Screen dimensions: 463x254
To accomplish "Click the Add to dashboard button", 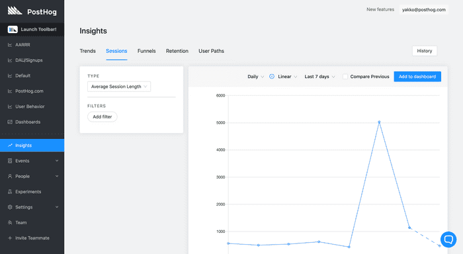I will click(x=417, y=77).
